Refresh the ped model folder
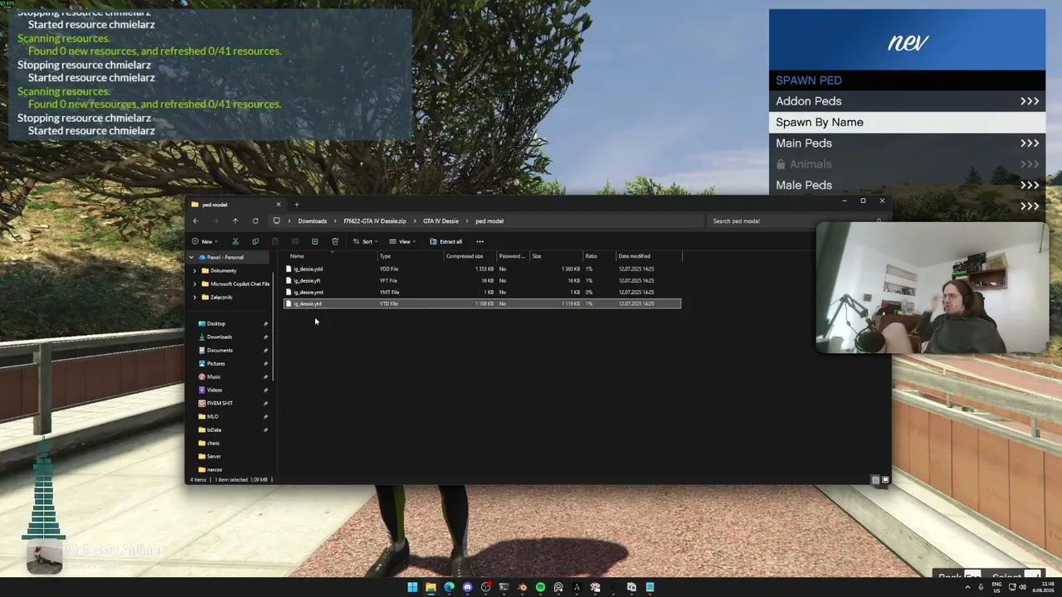 (255, 221)
